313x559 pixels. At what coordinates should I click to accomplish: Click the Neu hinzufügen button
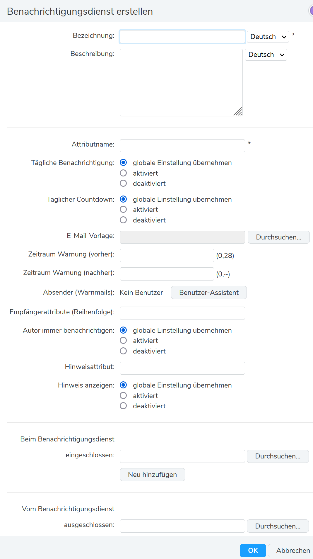click(x=152, y=475)
